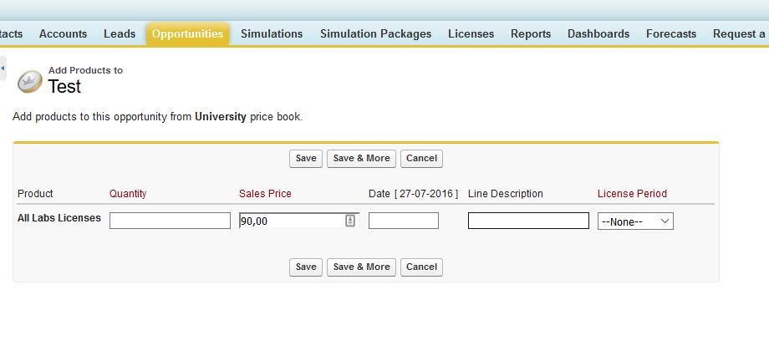The height and width of the screenshot is (356, 769).
Task: Switch to the Leads tab
Action: 120,34
